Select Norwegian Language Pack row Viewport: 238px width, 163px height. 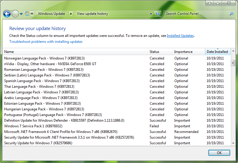[117, 58]
